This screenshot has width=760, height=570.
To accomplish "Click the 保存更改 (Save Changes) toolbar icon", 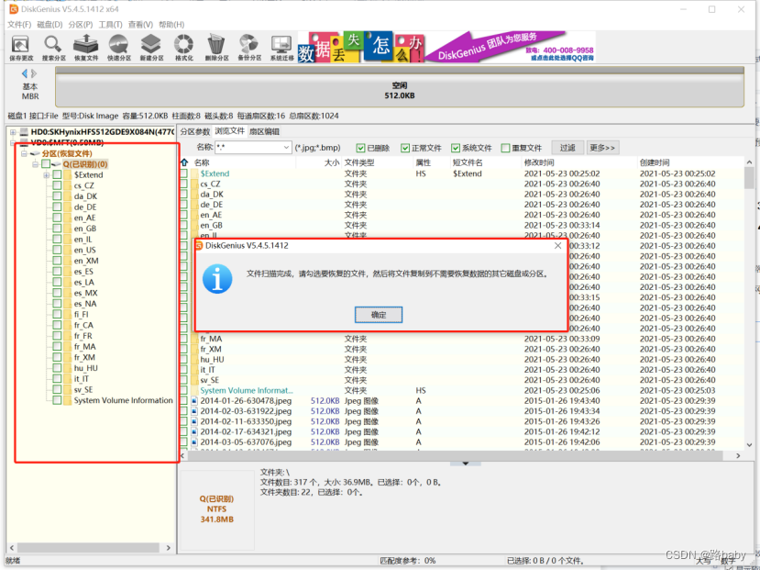I will pos(20,46).
